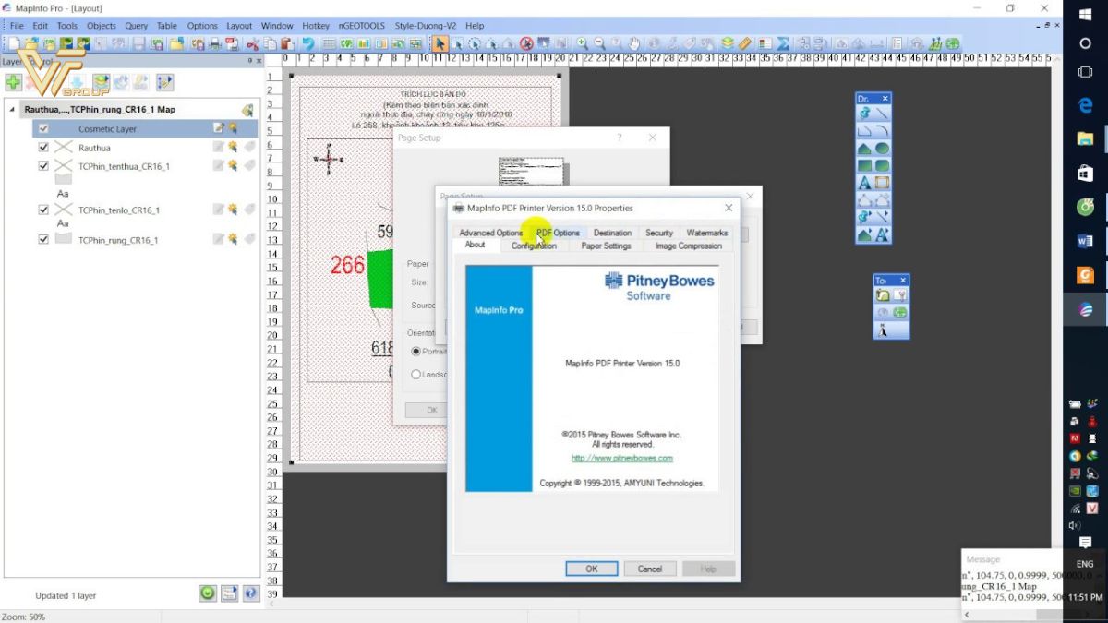Viewport: 1108px width, 623px height.
Task: Open the Image Compression tab
Action: [x=688, y=246]
